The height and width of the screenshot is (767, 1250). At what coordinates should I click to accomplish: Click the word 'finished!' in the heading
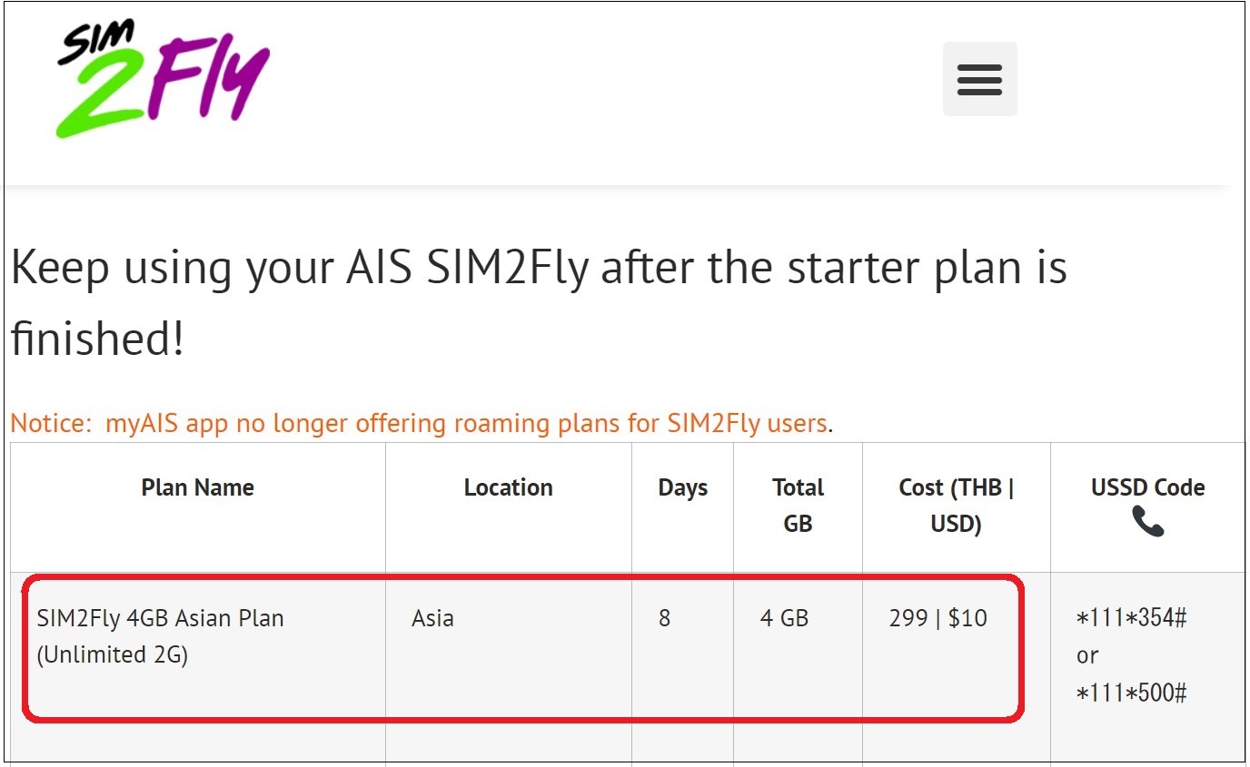click(x=97, y=339)
